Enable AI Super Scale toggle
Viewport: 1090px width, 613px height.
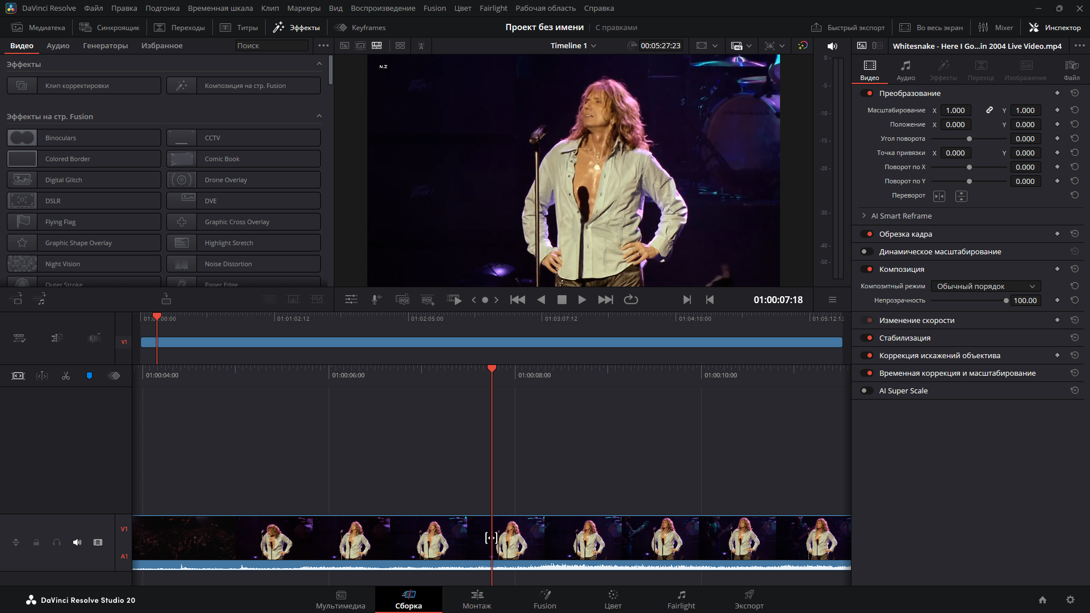click(x=867, y=391)
